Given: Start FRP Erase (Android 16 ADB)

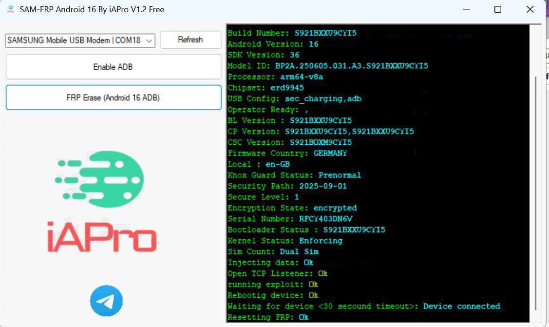Looking at the screenshot, I should pyautogui.click(x=113, y=97).
